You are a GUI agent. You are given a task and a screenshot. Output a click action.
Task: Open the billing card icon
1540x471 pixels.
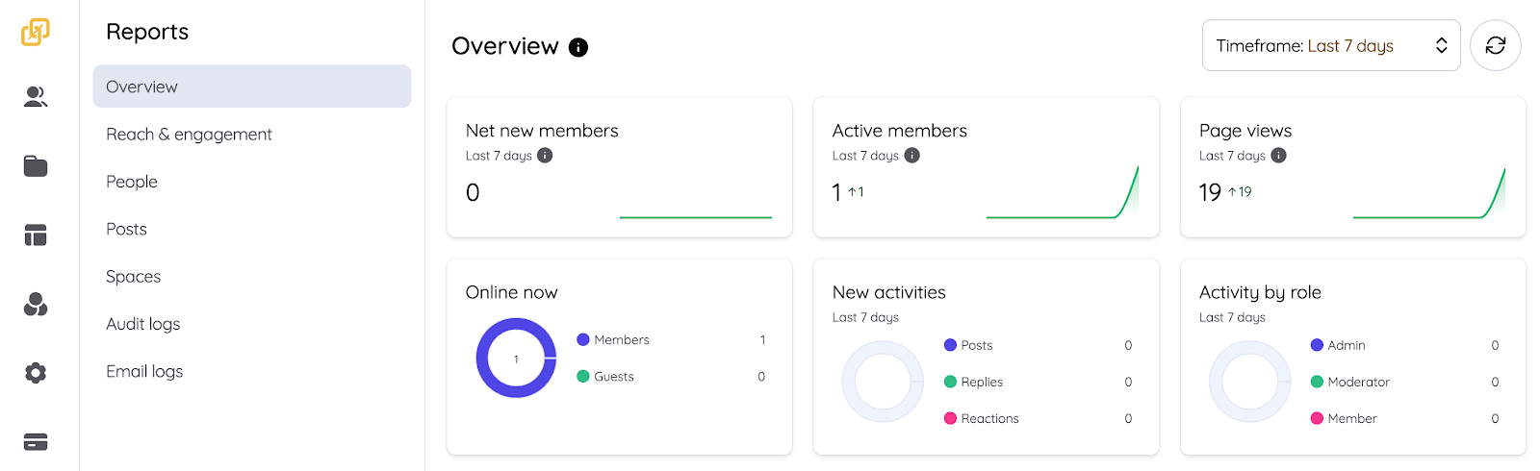pos(36,442)
